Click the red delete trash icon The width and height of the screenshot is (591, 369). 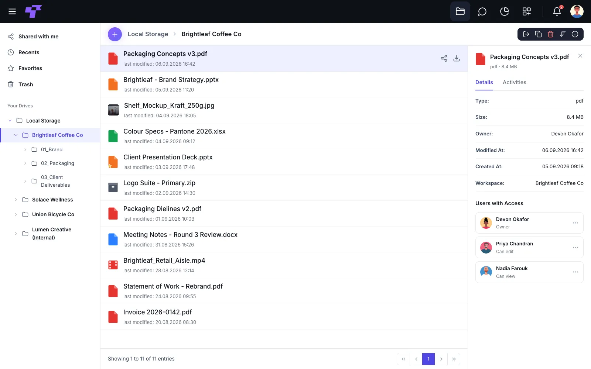[x=550, y=34]
